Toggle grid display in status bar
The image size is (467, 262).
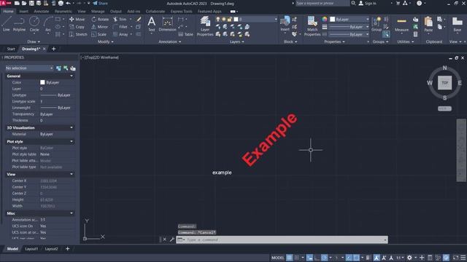289,258
